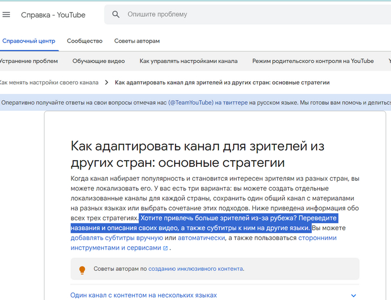Click the 'автоматически' subtitles link
This screenshot has width=391, height=300.
[200, 238]
